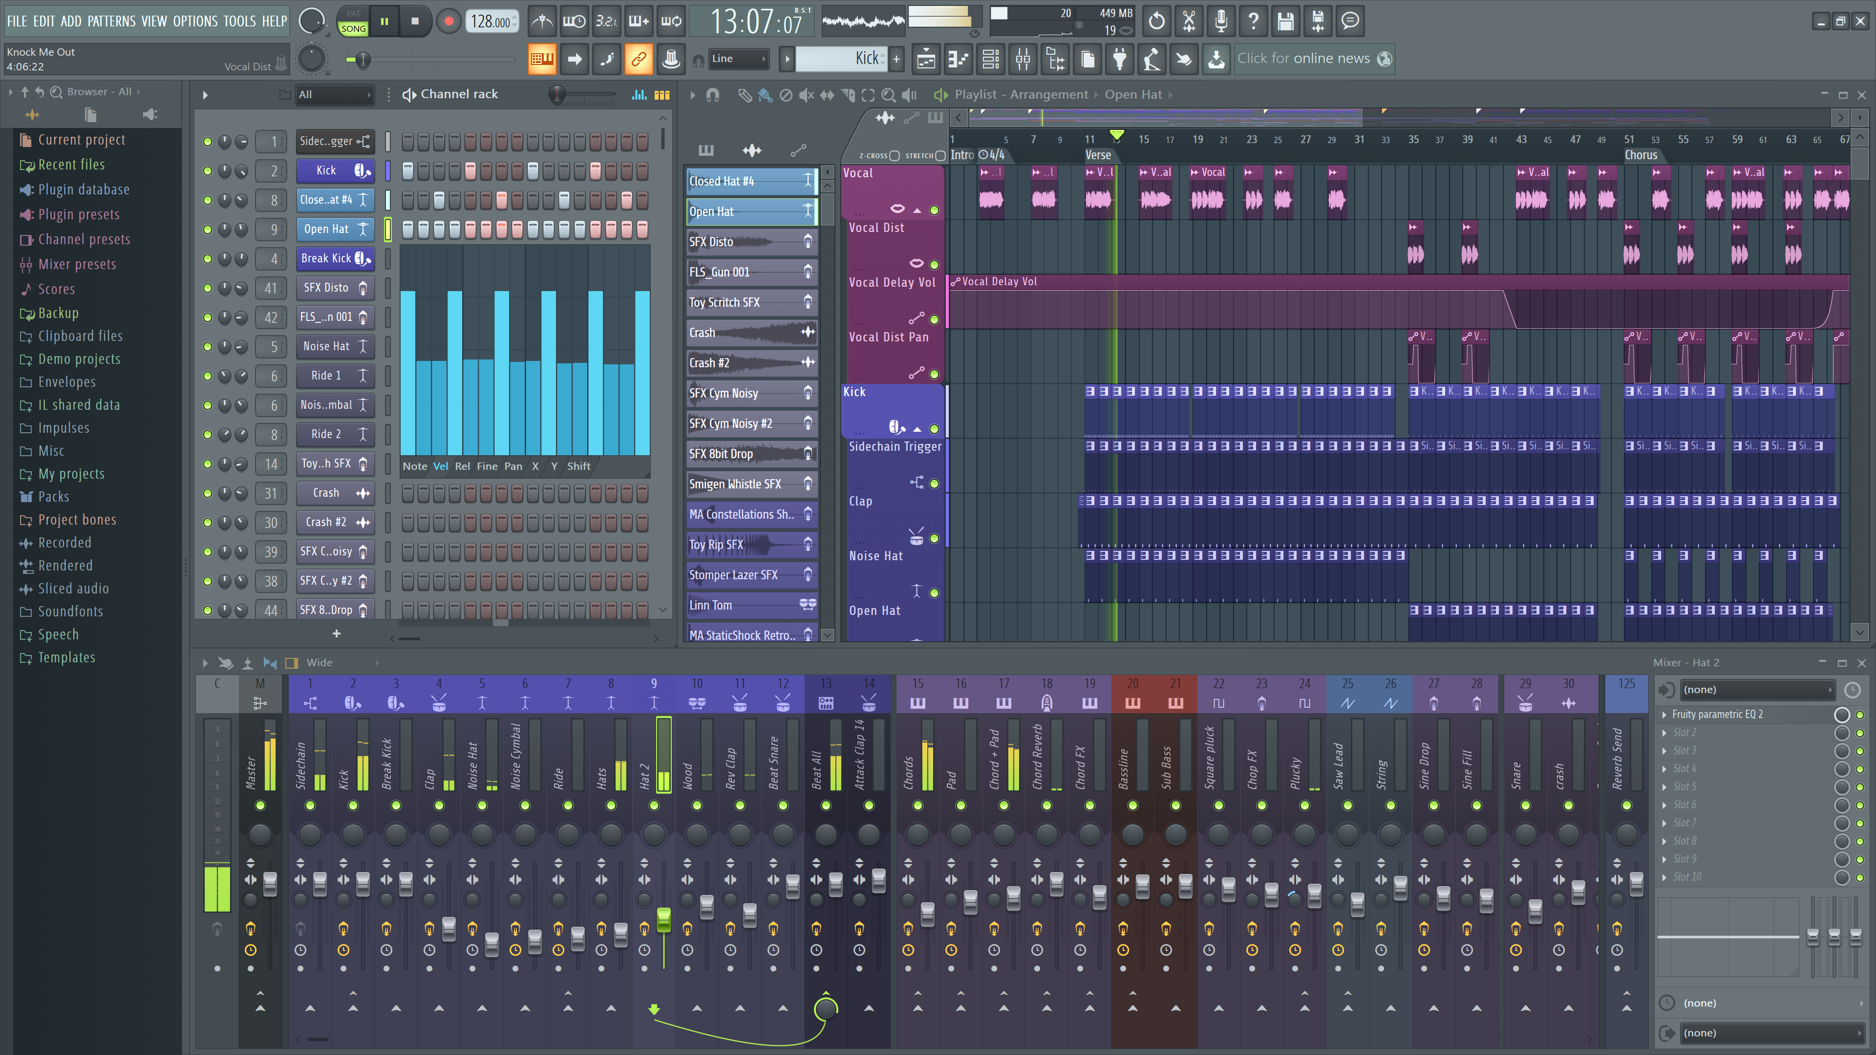The image size is (1876, 1055).
Task: Toggle the Noise Hat channel active state
Action: (206, 346)
